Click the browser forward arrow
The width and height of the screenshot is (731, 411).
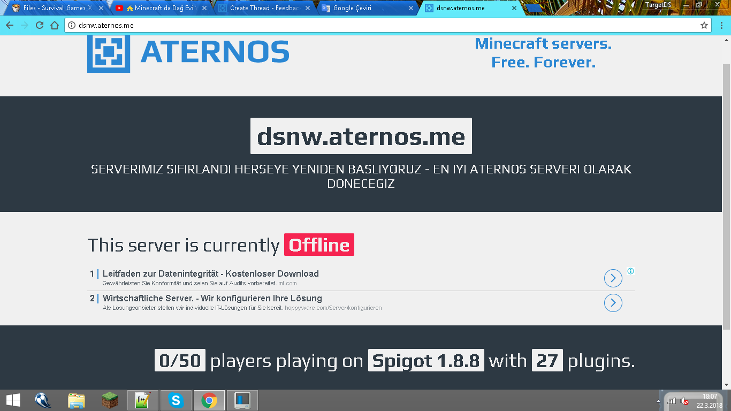coord(25,25)
